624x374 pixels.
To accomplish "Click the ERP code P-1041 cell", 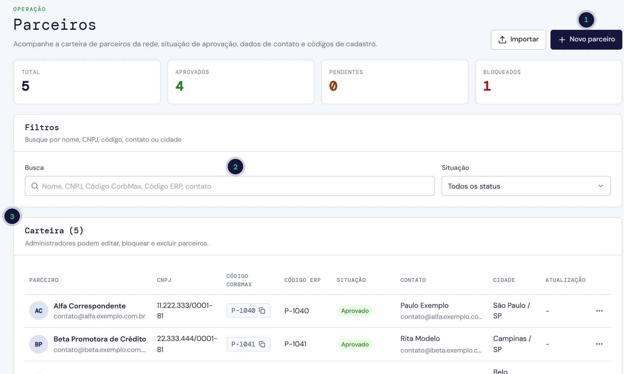I will [x=295, y=344].
